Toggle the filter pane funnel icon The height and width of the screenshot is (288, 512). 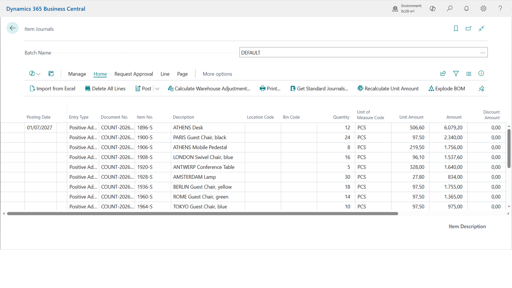tap(456, 74)
